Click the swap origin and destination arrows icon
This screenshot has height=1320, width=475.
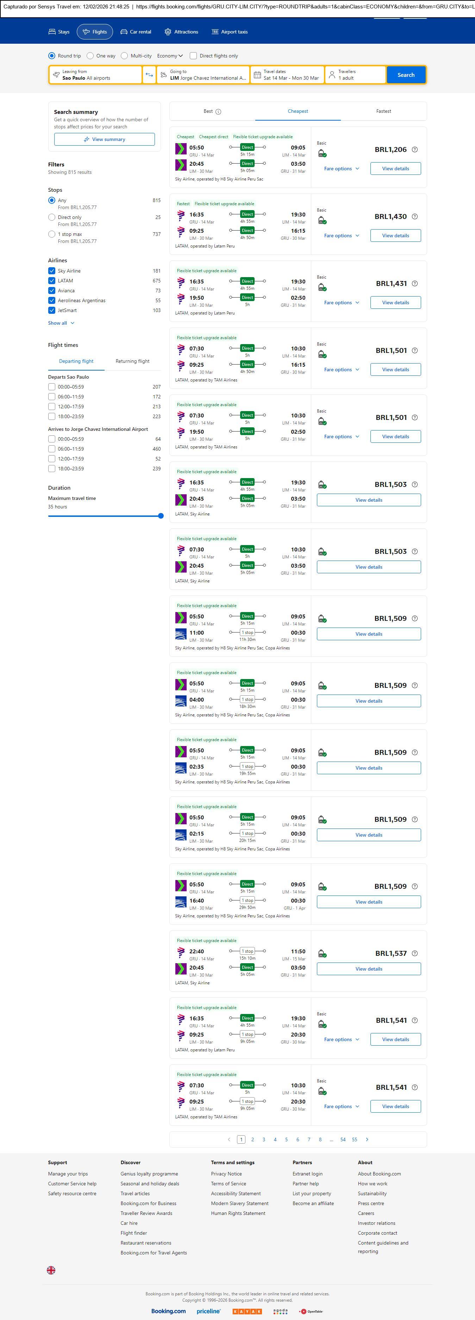pyautogui.click(x=149, y=75)
